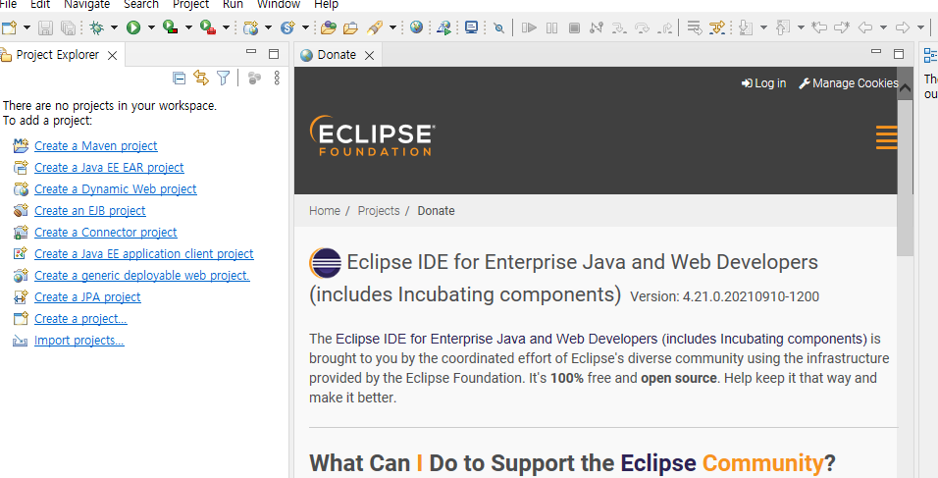Open the Help menu
938x478 pixels.
tap(326, 4)
